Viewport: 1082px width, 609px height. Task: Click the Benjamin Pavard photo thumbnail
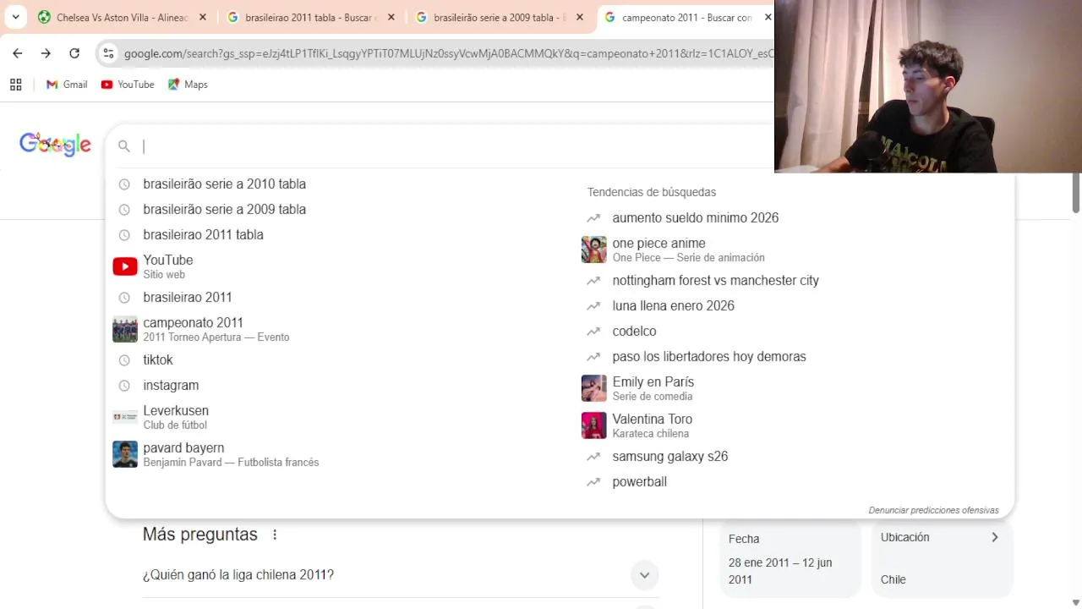point(125,454)
